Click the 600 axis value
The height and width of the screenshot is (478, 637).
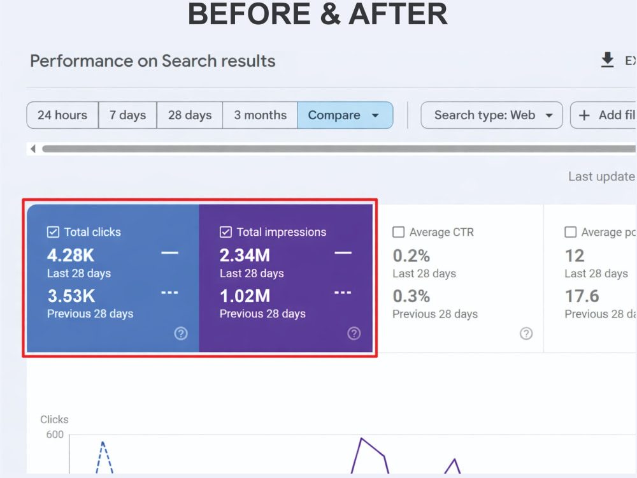pos(55,435)
